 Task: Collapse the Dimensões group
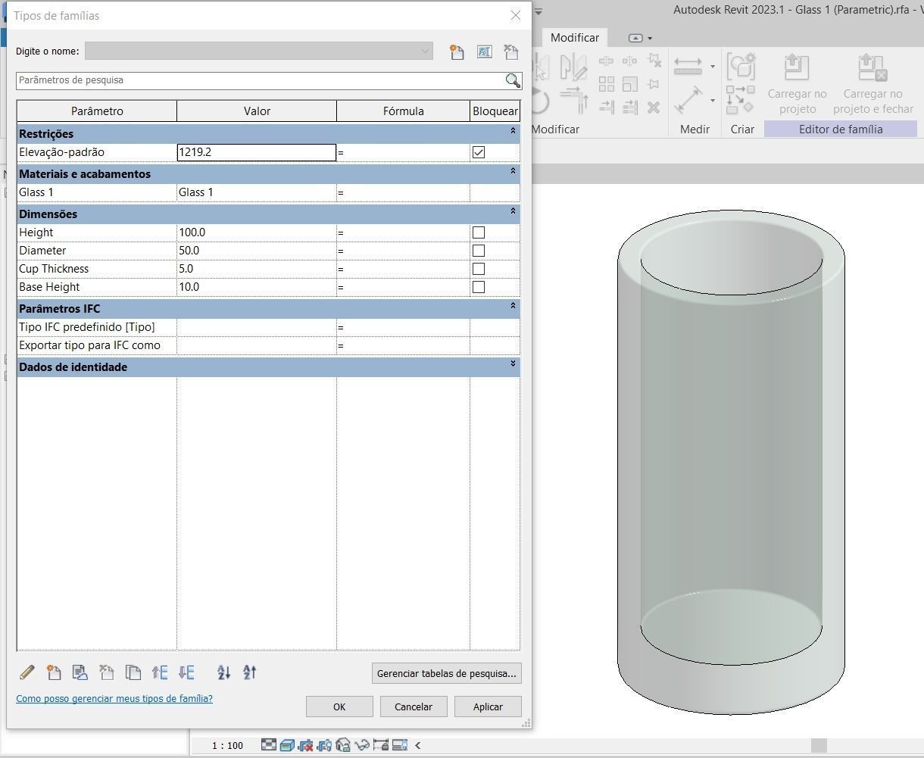(x=513, y=211)
